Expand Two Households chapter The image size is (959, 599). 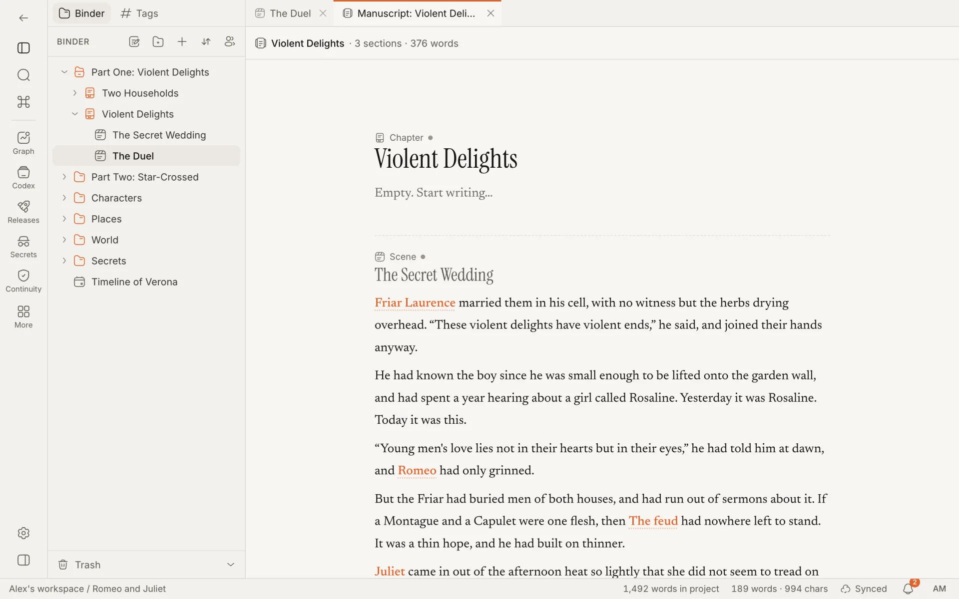(x=75, y=93)
